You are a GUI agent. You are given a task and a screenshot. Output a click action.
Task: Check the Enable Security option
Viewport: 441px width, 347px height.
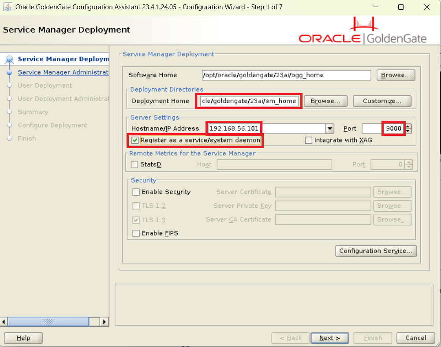coord(136,192)
